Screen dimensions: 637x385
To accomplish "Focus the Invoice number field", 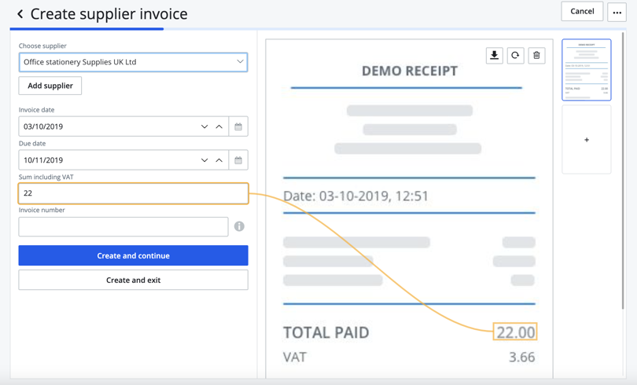I will click(x=123, y=226).
